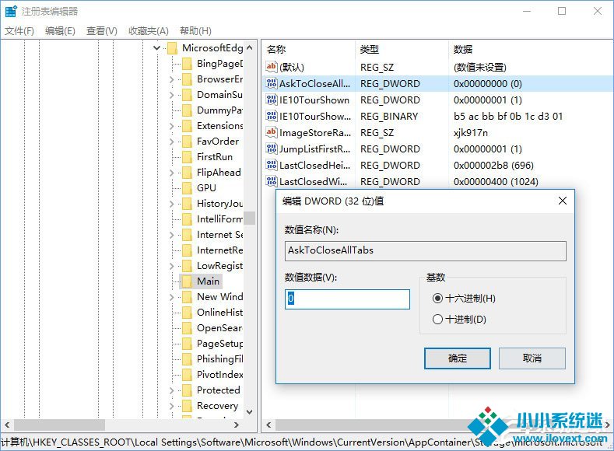Expand the DomainSu tree node

click(171, 95)
